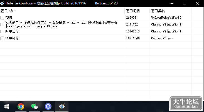Click handle value 16911666

[x=133, y=38]
